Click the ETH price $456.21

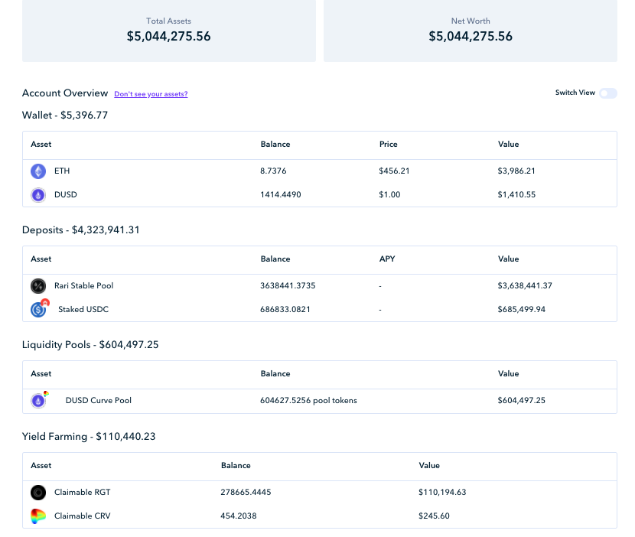click(395, 171)
